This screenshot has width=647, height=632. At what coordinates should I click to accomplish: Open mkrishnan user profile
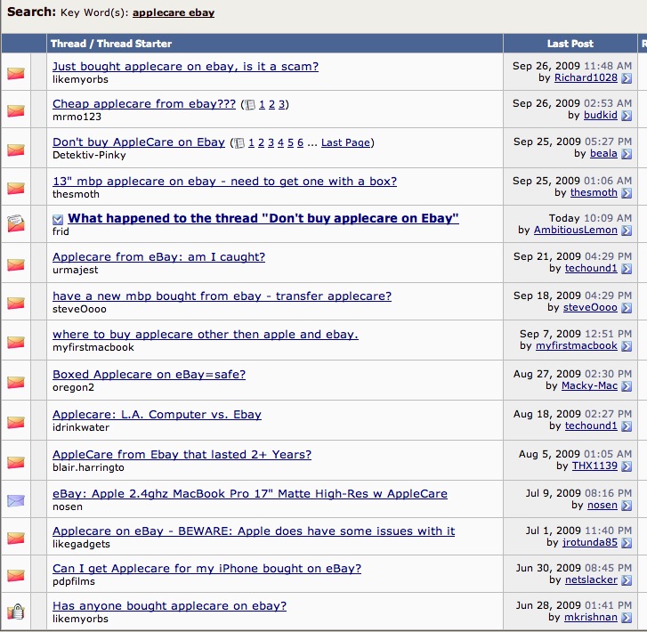coord(591,617)
